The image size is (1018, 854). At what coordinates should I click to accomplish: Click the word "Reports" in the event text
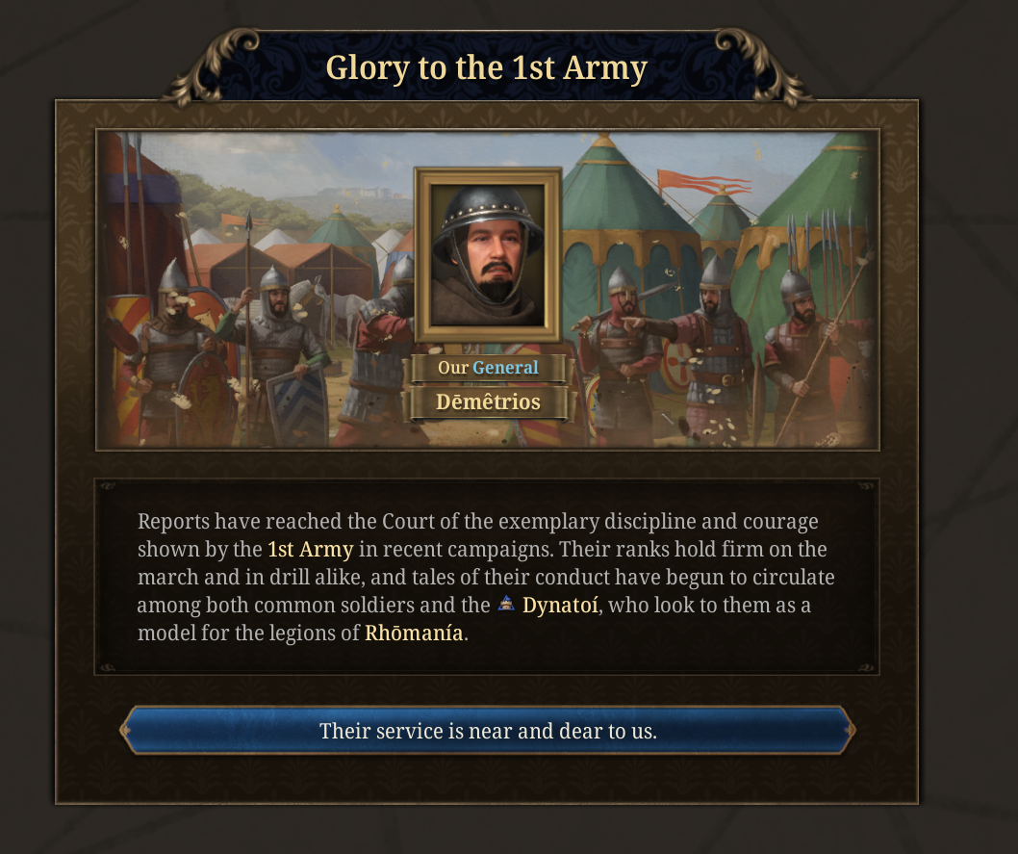pyautogui.click(x=172, y=522)
